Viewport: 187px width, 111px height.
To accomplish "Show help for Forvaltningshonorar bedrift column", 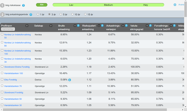I will pyautogui.click(x=174, y=26).
